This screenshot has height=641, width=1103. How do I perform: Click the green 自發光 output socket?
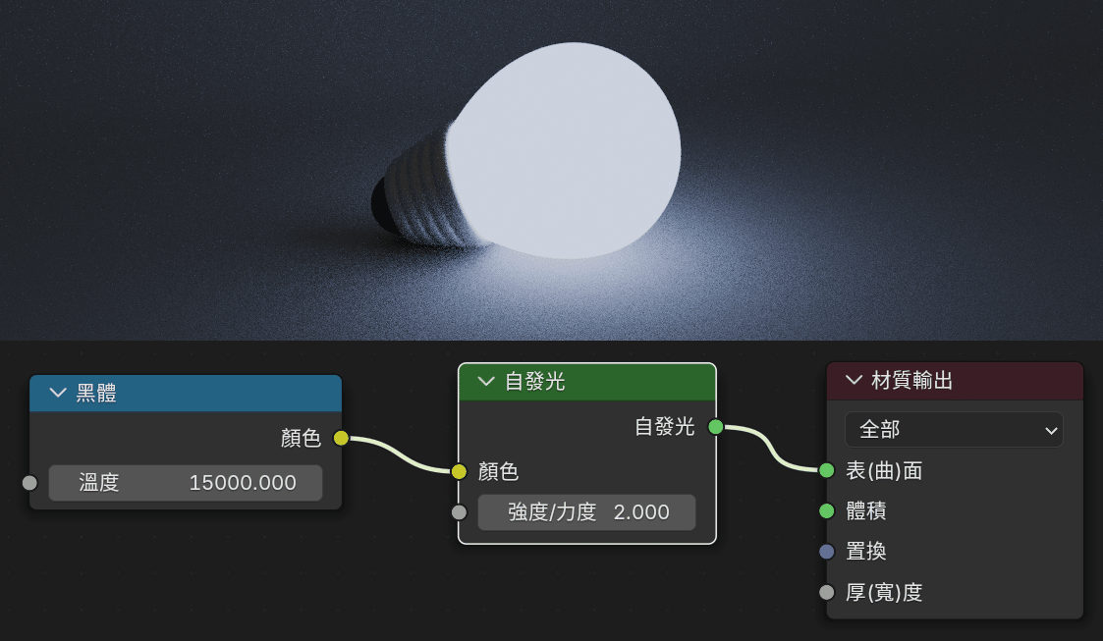(x=715, y=427)
